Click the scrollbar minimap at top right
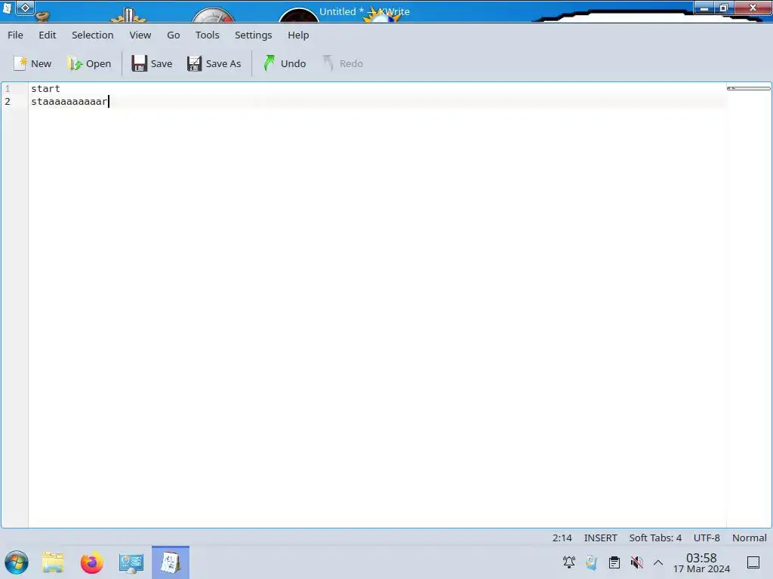Screen dimensions: 773x579 tap(748, 88)
